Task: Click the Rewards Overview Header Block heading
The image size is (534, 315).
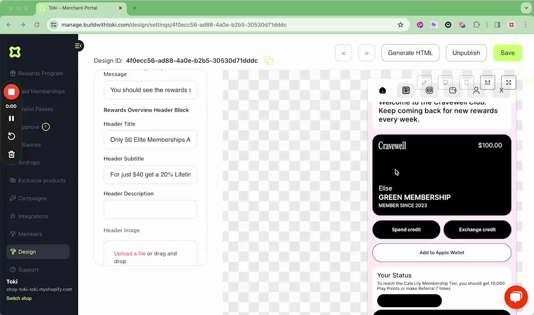Action: pyautogui.click(x=146, y=110)
